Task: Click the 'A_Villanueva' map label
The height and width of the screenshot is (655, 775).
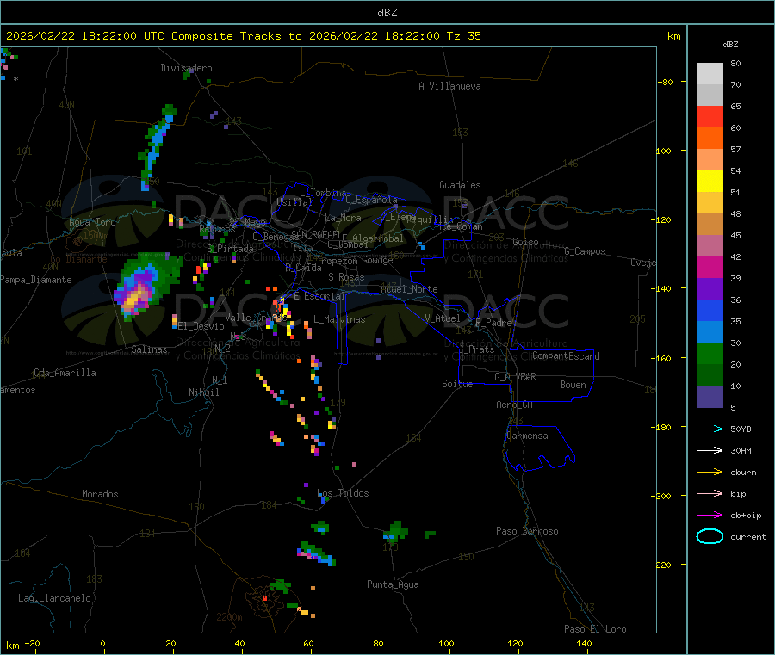Action: pyautogui.click(x=449, y=86)
